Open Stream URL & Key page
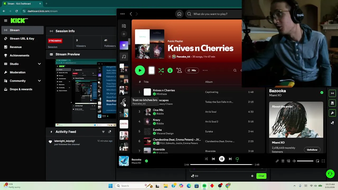This screenshot has height=190, width=338. pyautogui.click(x=22, y=39)
